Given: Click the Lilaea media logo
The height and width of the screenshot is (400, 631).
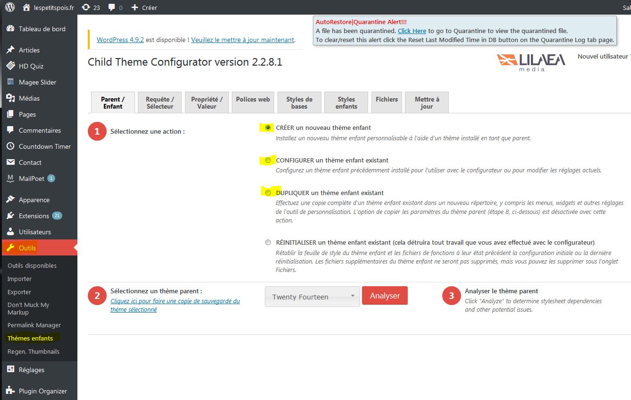Looking at the screenshot, I should click(531, 62).
